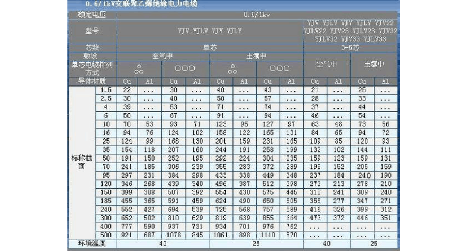This screenshot has width=451, height=251.
Task: Click the YJV YJLV YJY YJLY model cell
Action: click(210, 31)
